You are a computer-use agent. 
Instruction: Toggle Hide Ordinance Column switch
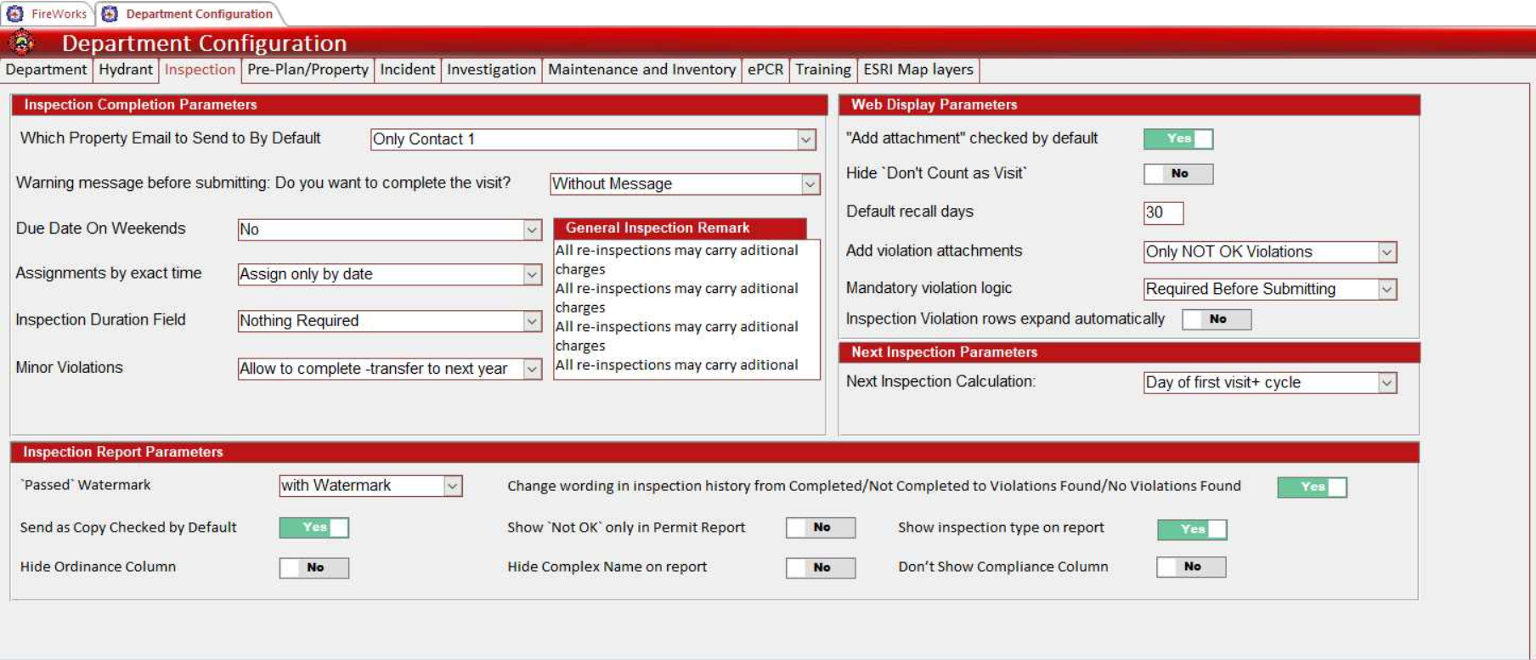point(313,567)
